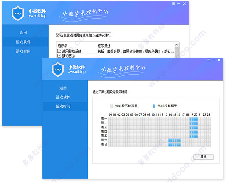Screen dimensions: 226x182
Task: Uncheck the 梦幻西游 checkbox
Action: pyautogui.click(x=59, y=56)
